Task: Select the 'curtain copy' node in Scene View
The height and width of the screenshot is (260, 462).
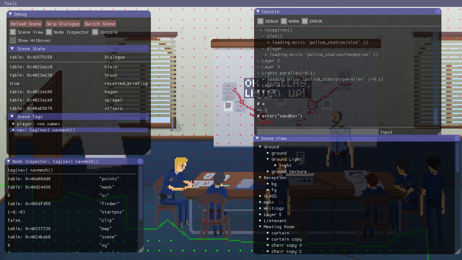Action: [287, 239]
